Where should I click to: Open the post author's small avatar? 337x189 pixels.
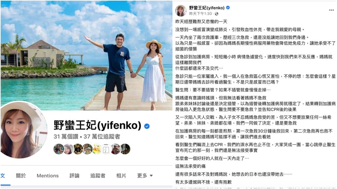click(x=181, y=11)
